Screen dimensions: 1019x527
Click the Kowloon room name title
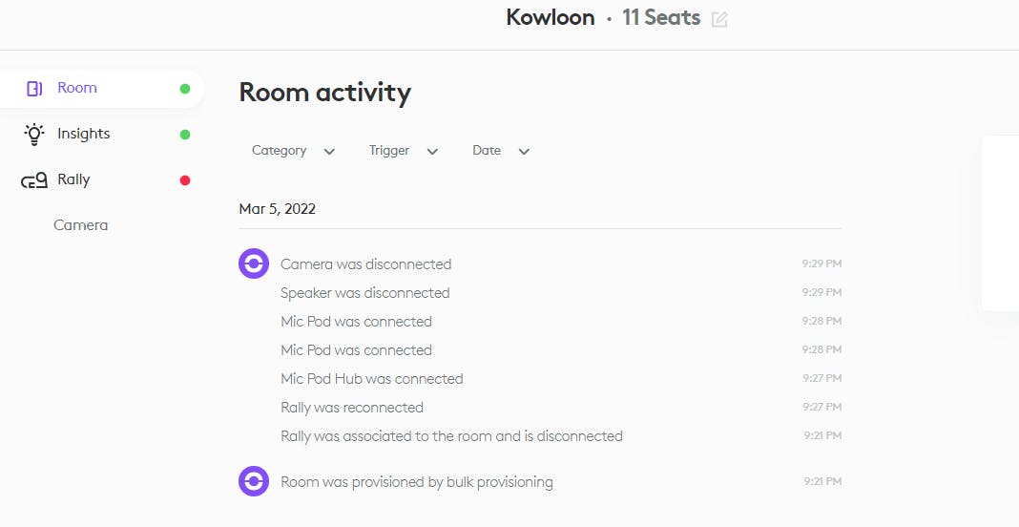click(551, 18)
